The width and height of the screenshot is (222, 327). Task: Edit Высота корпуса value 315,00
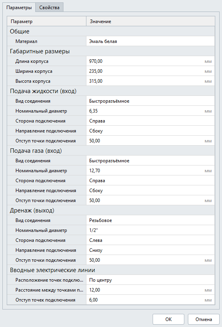151,81
